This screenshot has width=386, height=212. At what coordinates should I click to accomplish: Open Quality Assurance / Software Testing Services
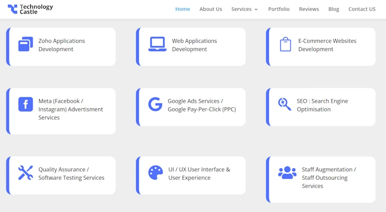coord(71,174)
